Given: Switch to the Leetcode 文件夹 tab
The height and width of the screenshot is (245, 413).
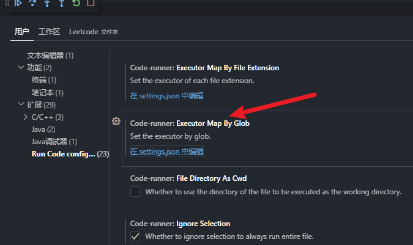Looking at the screenshot, I should point(94,31).
